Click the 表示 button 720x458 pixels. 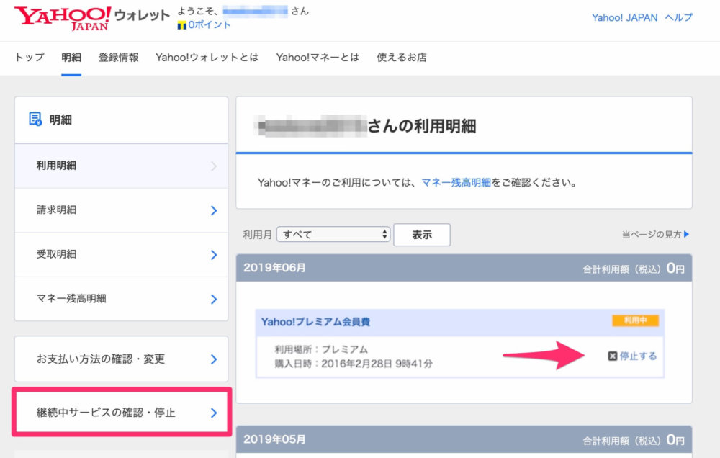point(422,235)
